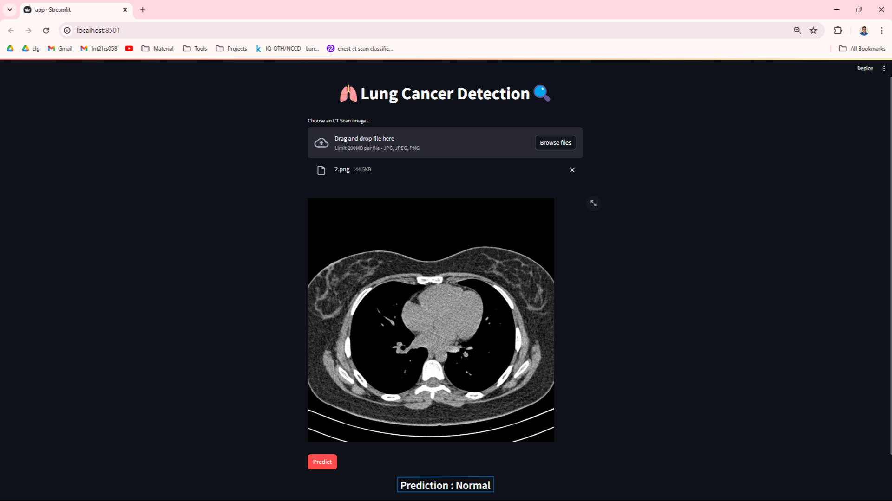Click the file document icon next to 2.png
The width and height of the screenshot is (892, 501).
(321, 169)
